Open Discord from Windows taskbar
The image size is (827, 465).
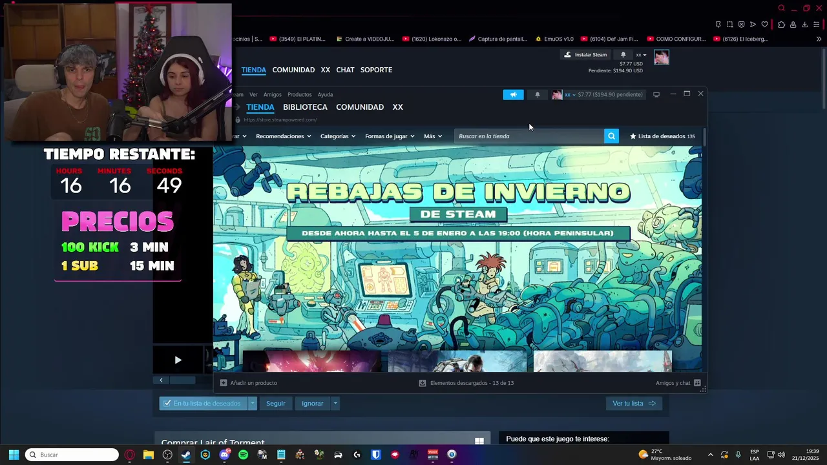point(224,455)
